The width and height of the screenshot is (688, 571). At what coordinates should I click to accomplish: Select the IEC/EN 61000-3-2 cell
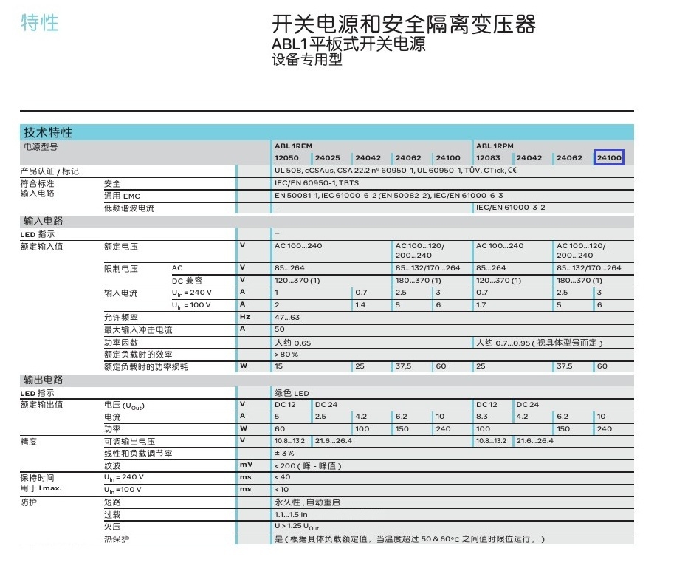[511, 208]
